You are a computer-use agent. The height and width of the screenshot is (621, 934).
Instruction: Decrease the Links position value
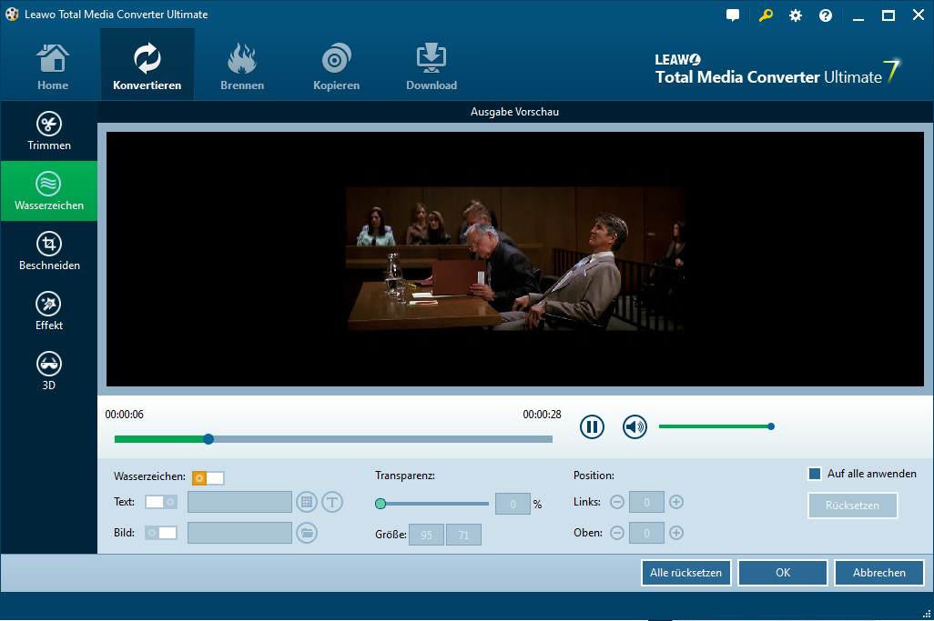coord(617,502)
